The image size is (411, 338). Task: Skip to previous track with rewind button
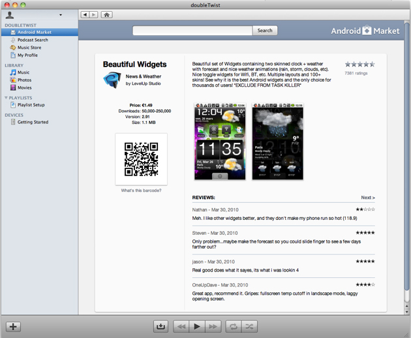pyautogui.click(x=181, y=326)
